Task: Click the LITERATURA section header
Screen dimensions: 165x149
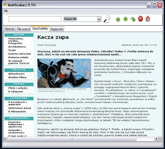Action: (19, 98)
